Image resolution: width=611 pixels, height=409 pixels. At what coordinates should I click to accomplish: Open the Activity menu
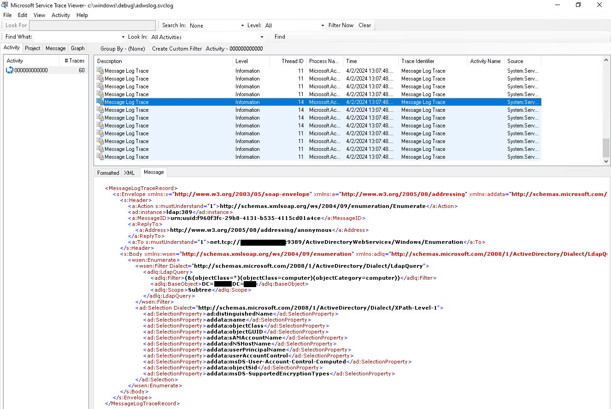click(x=60, y=15)
